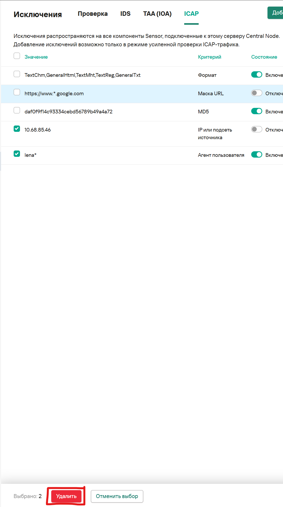Viewport: 283px width, 507px height.
Task: Select the ICAP tab
Action: click(191, 14)
